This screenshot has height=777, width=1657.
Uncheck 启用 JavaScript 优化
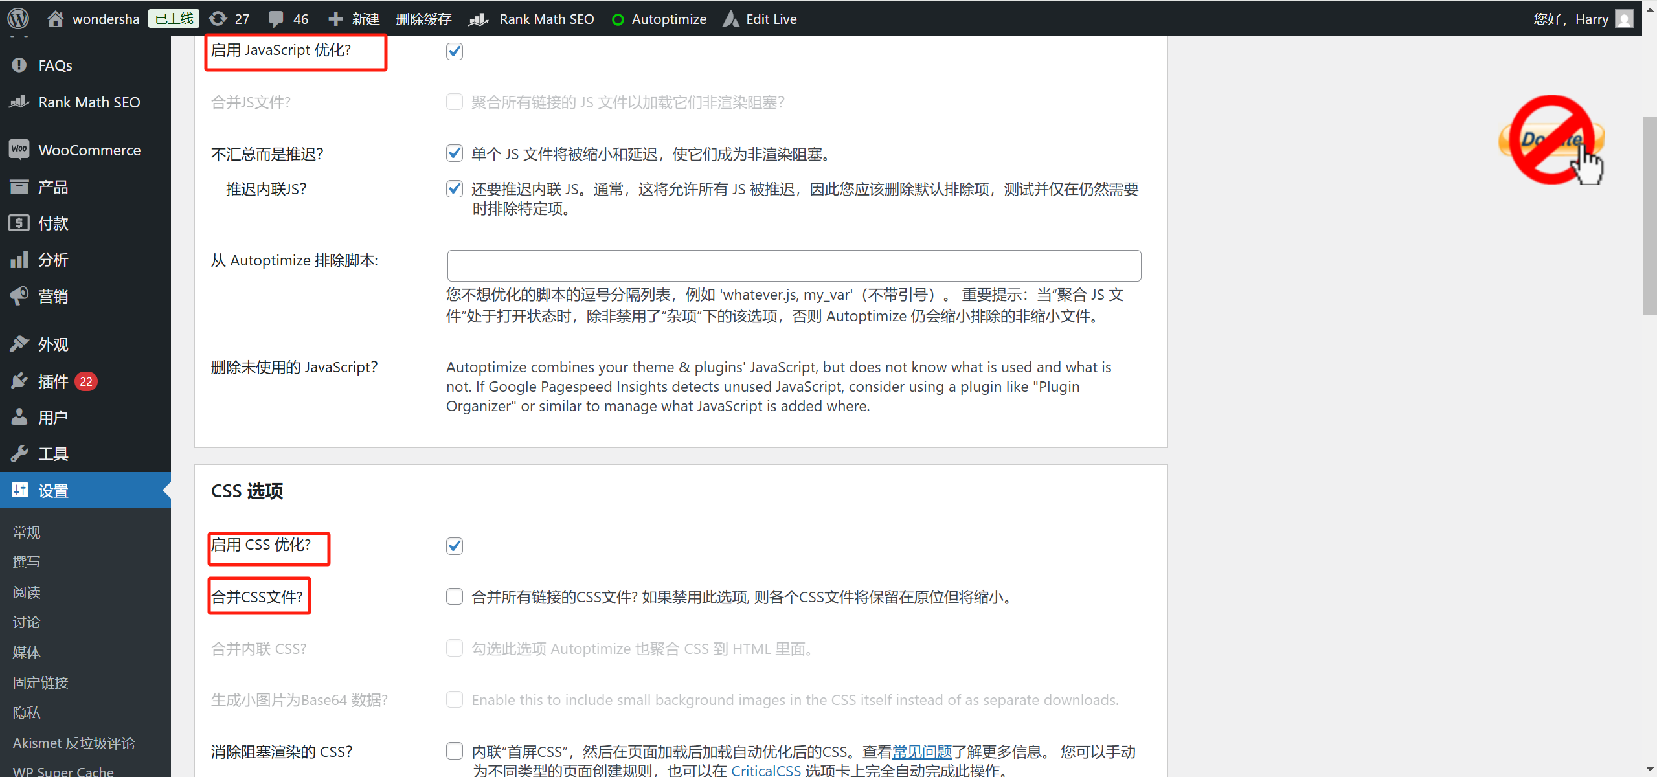click(454, 51)
